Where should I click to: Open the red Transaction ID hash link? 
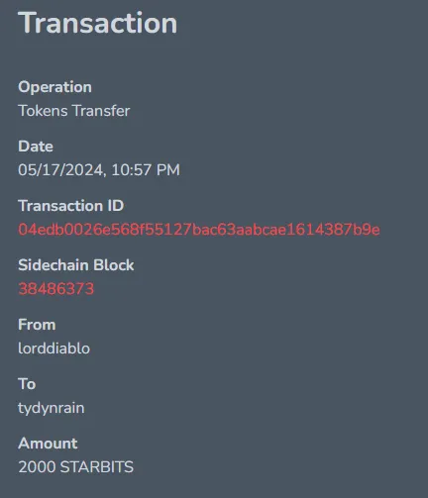click(199, 230)
